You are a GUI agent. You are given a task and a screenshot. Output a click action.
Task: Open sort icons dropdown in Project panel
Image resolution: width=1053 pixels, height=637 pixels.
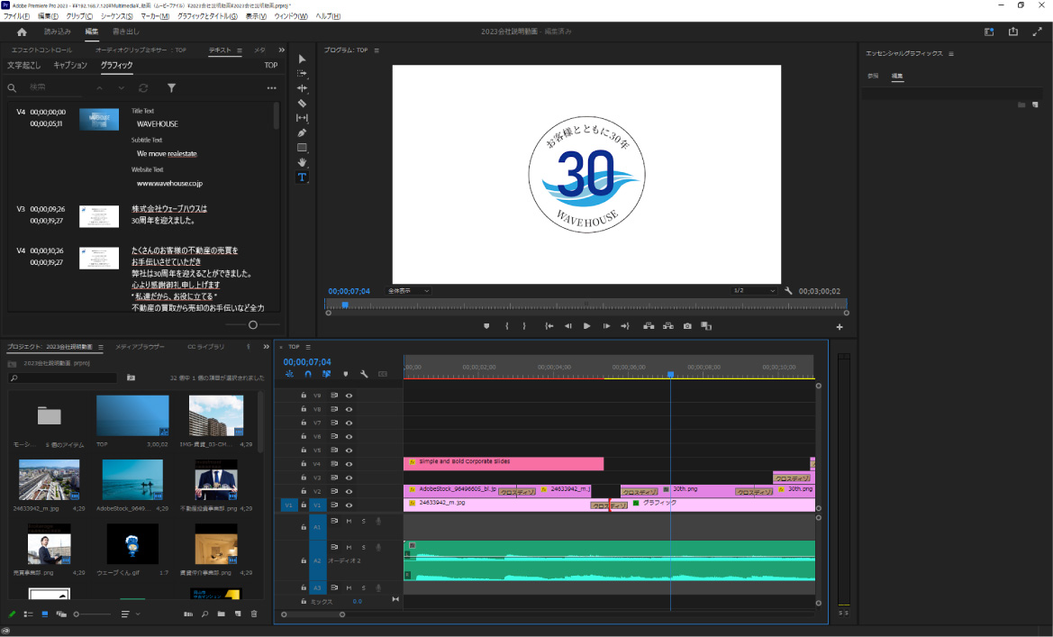129,614
